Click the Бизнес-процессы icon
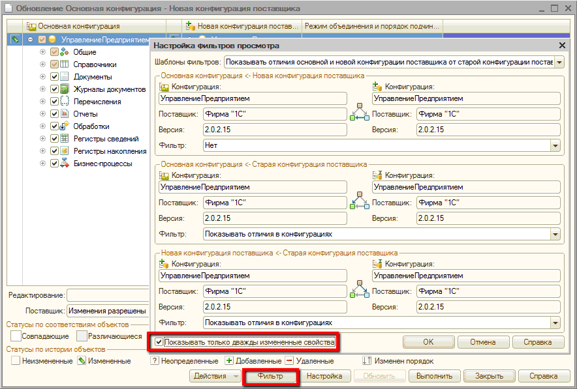The width and height of the screenshot is (577, 389). click(65, 164)
